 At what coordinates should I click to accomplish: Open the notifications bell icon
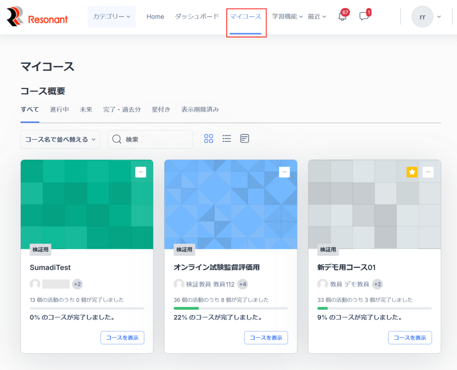tap(342, 17)
